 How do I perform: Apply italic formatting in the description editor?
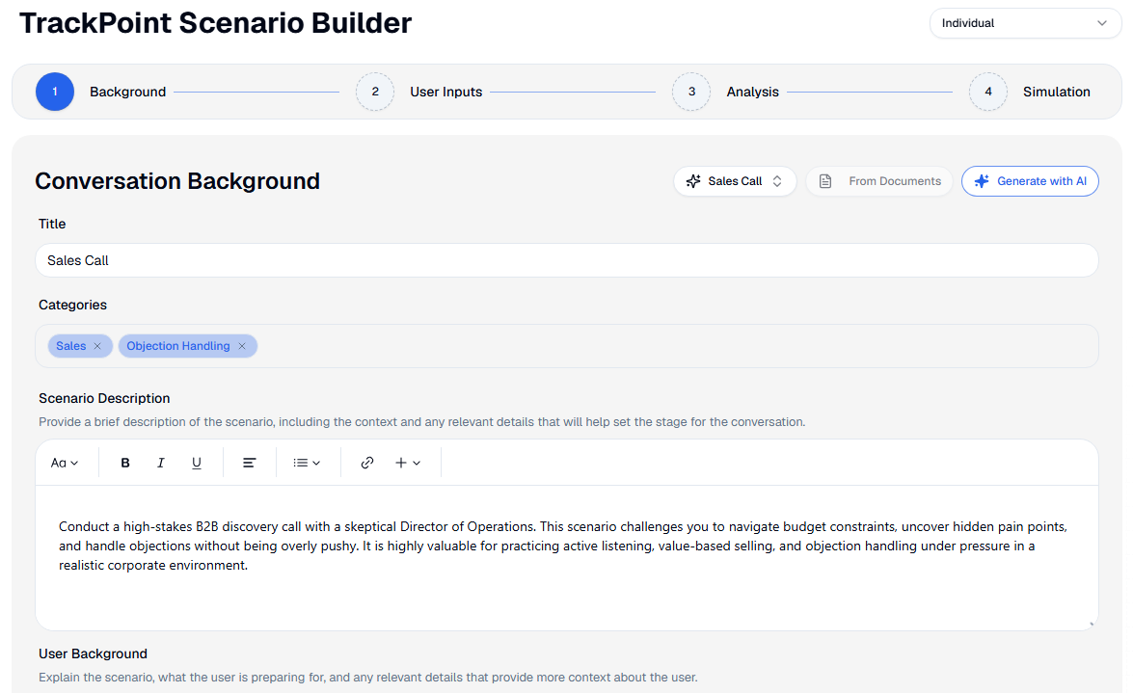coord(160,463)
